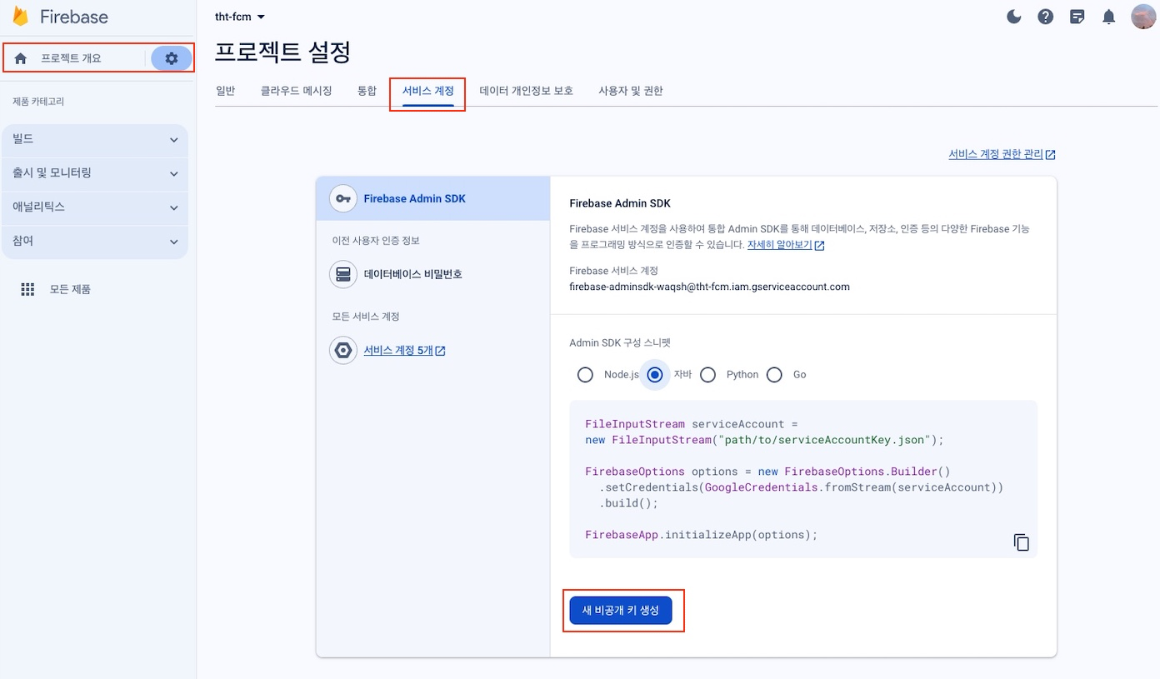Open the help question mark icon
Viewport: 1160px width, 679px height.
(x=1046, y=17)
